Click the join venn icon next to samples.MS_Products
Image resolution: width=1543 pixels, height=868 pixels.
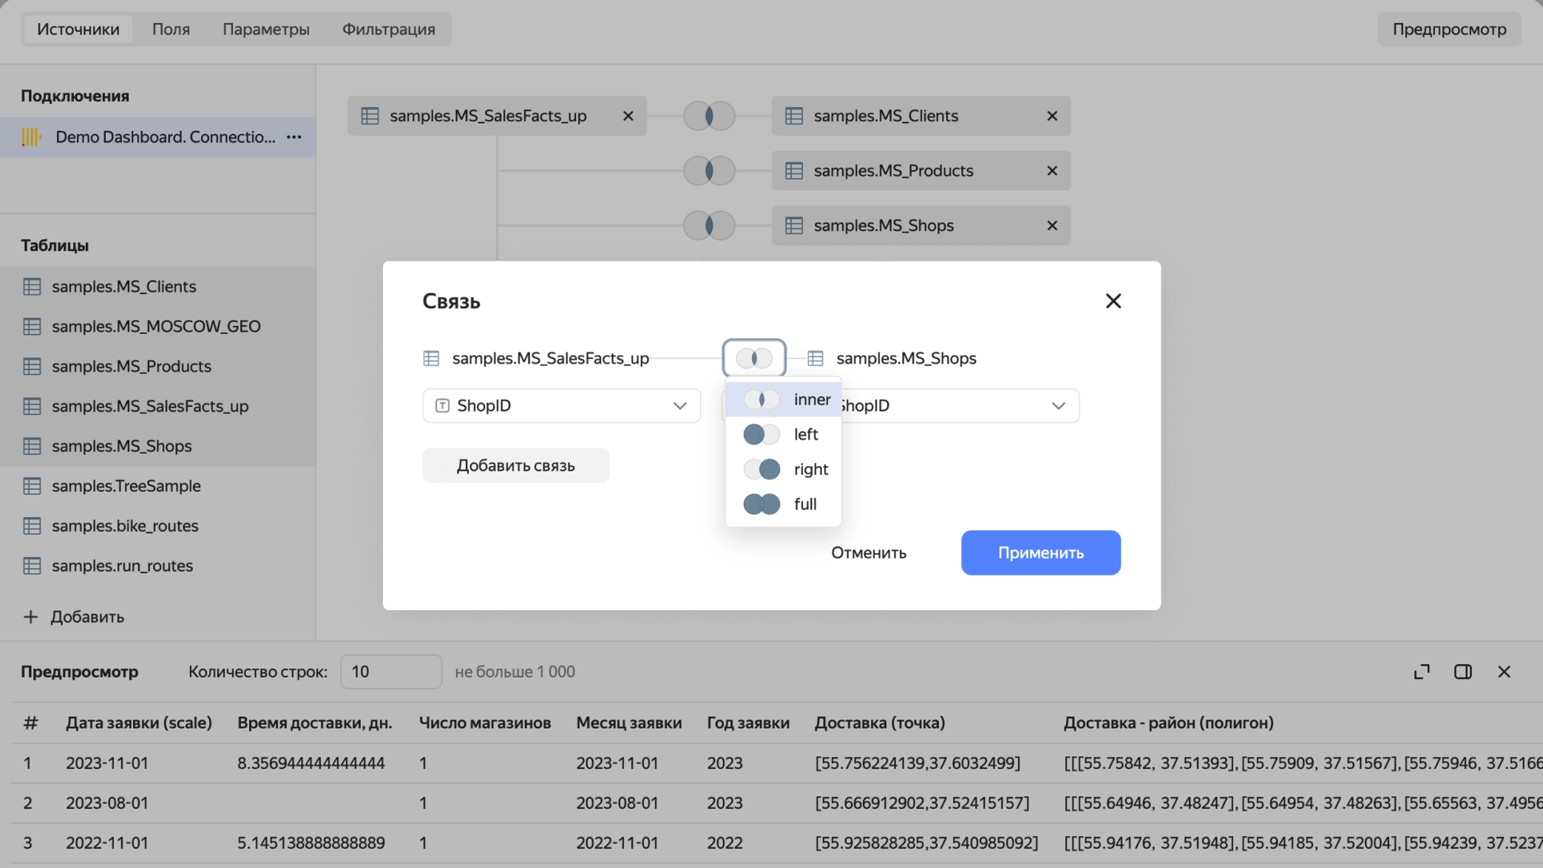click(x=708, y=170)
